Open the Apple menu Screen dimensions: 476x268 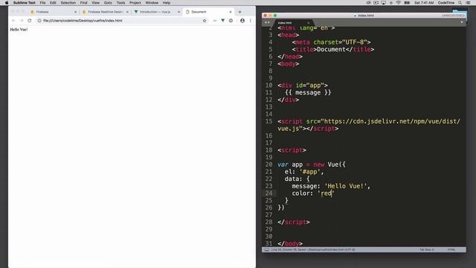click(7, 3)
